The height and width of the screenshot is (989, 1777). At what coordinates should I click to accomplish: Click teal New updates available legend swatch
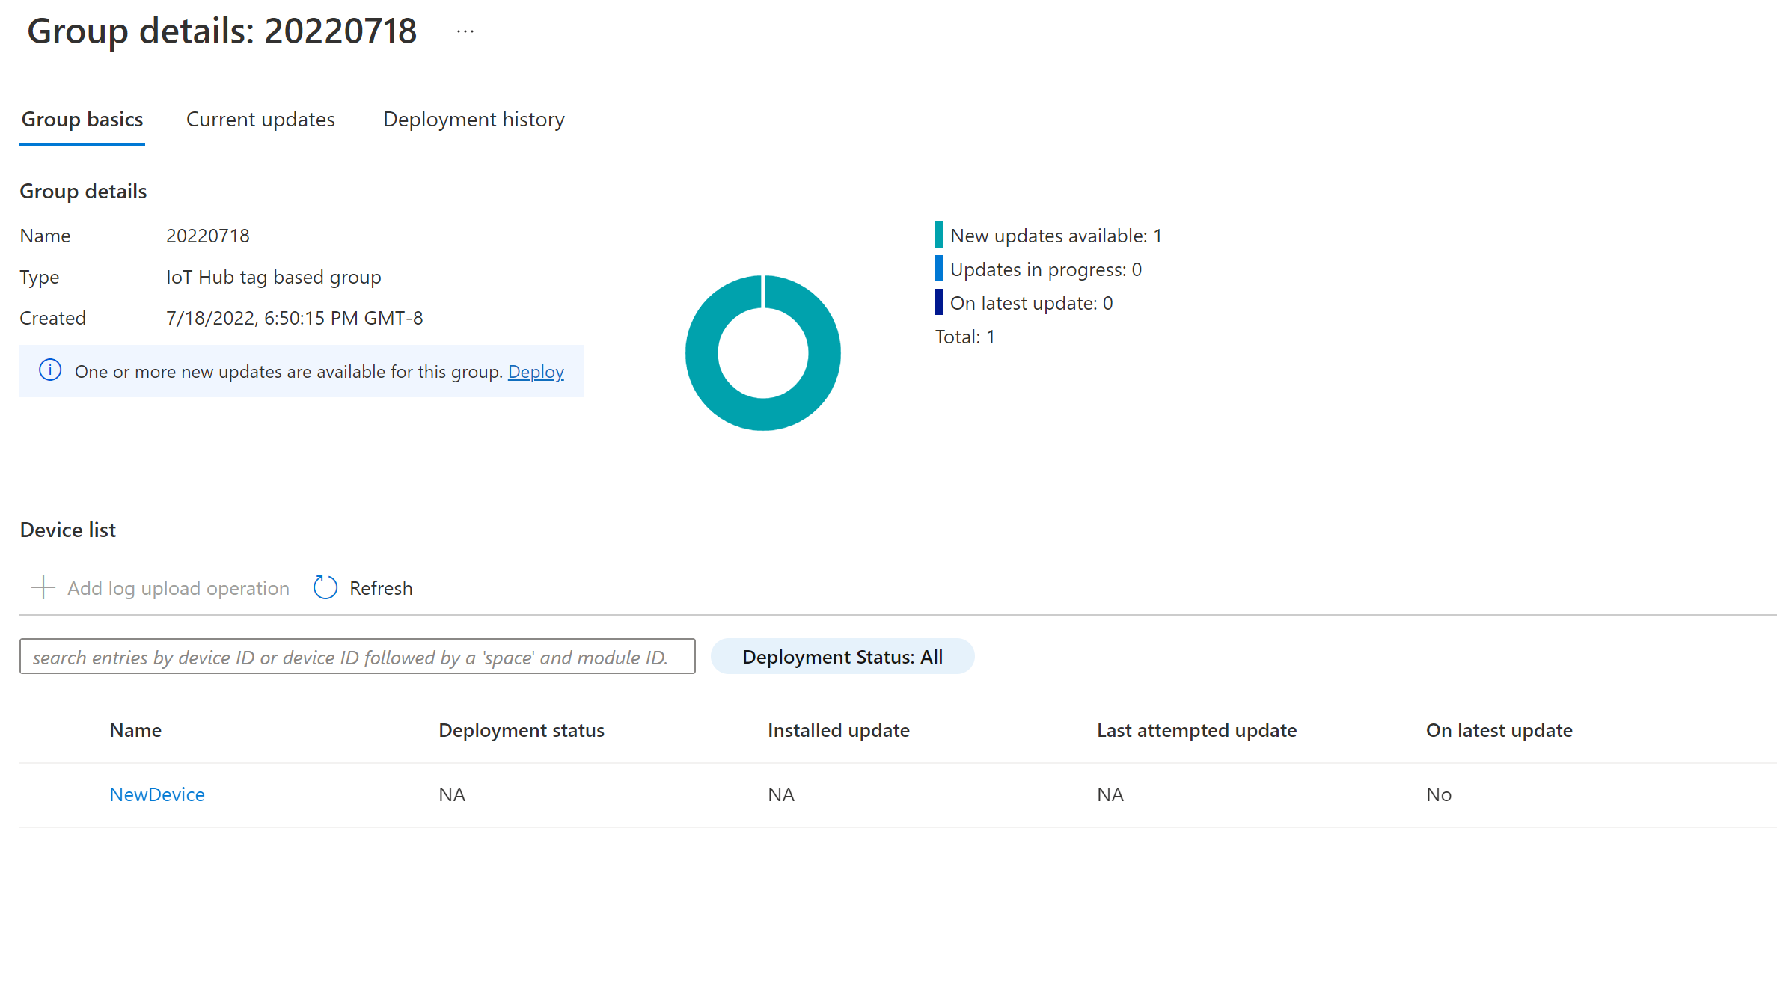[939, 235]
